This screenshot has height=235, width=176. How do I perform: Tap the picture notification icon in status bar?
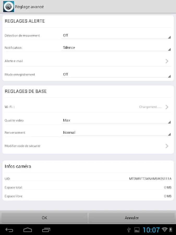click(137, 230)
